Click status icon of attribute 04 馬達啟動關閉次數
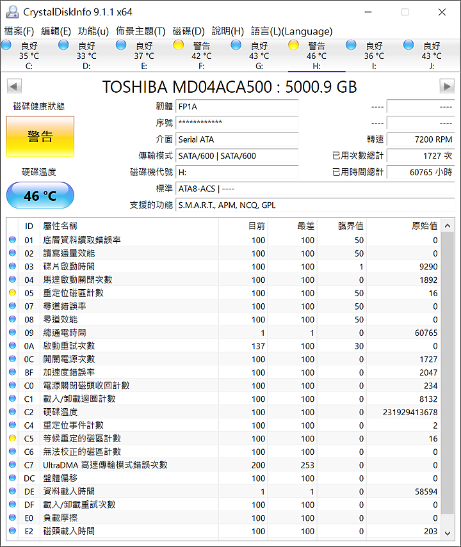 pyautogui.click(x=13, y=280)
